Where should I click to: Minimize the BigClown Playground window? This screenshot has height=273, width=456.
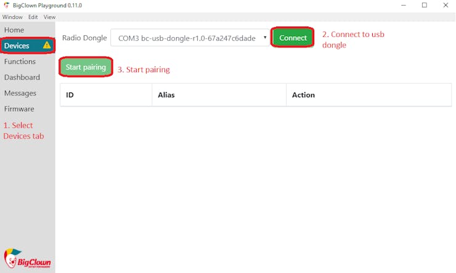pos(404,5)
